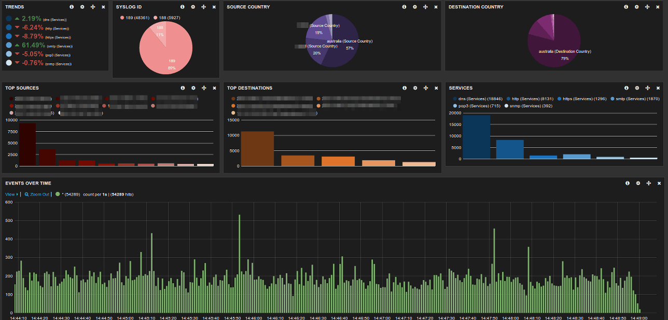Viewport: 668px width, 320px height.
Task: Click the Syslog ID panel move icon
Action: (203, 7)
